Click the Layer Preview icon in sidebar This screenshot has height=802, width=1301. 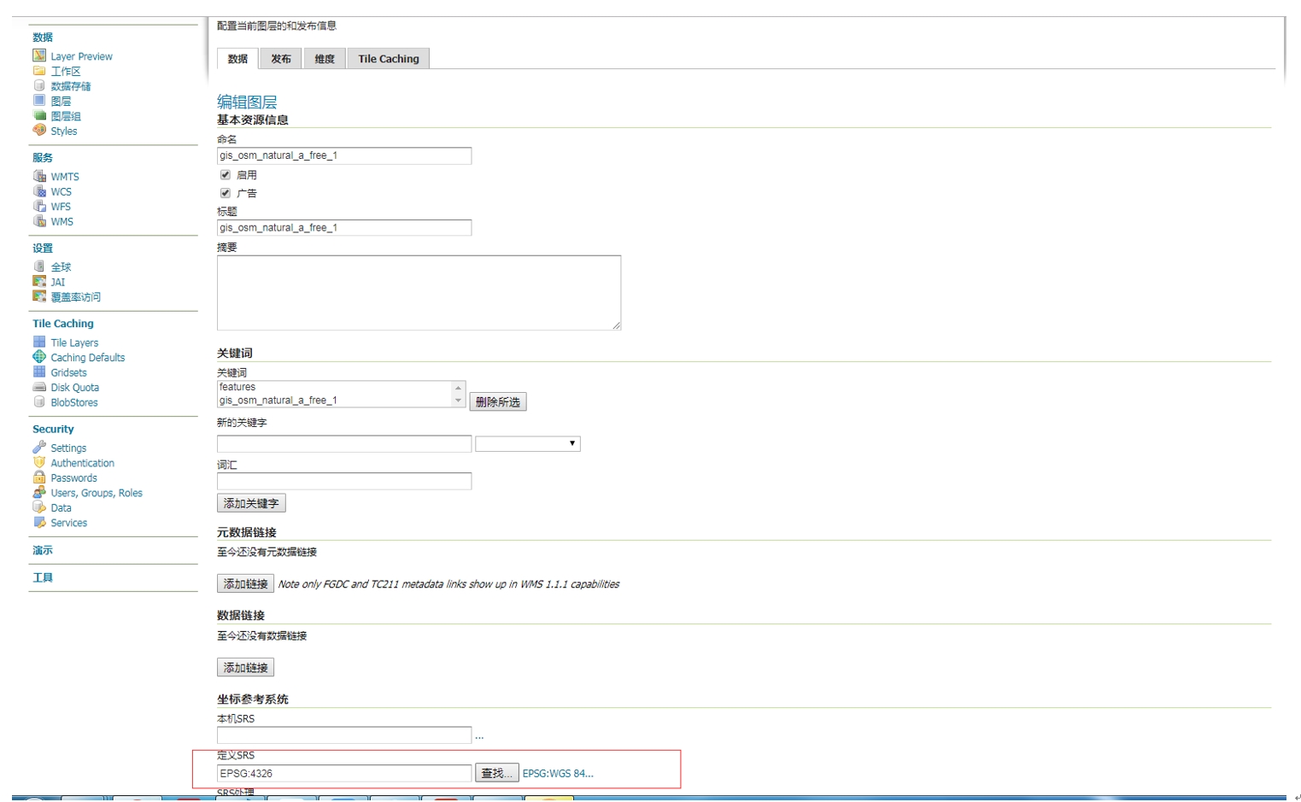point(39,56)
